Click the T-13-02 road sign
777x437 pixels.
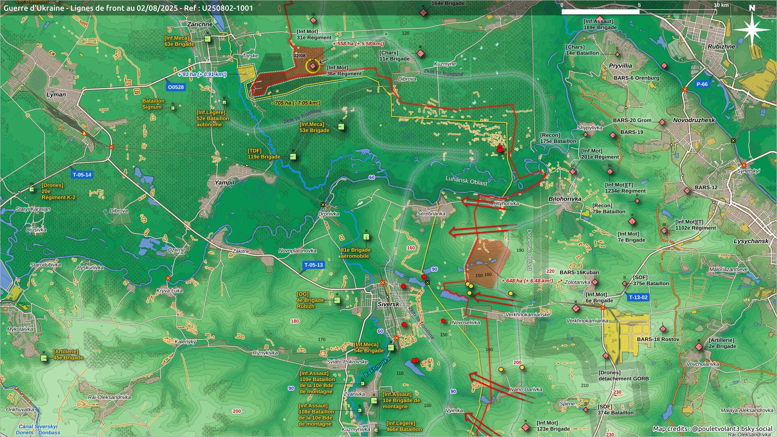(x=638, y=297)
